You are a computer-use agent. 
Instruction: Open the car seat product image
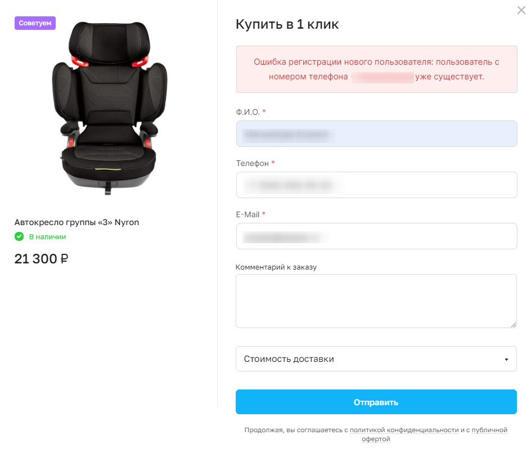109,107
